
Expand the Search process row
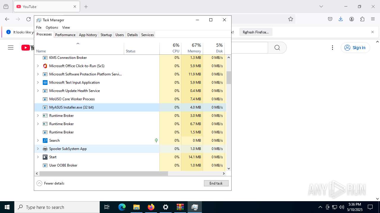38,141
